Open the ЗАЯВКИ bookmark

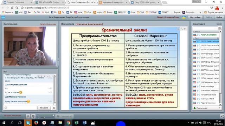click(120, 12)
